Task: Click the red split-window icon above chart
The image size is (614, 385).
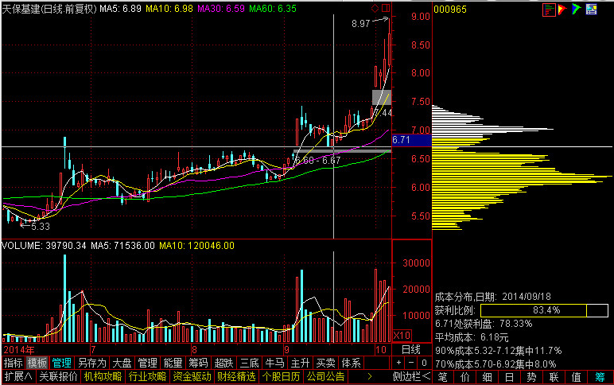Action: pos(386,10)
